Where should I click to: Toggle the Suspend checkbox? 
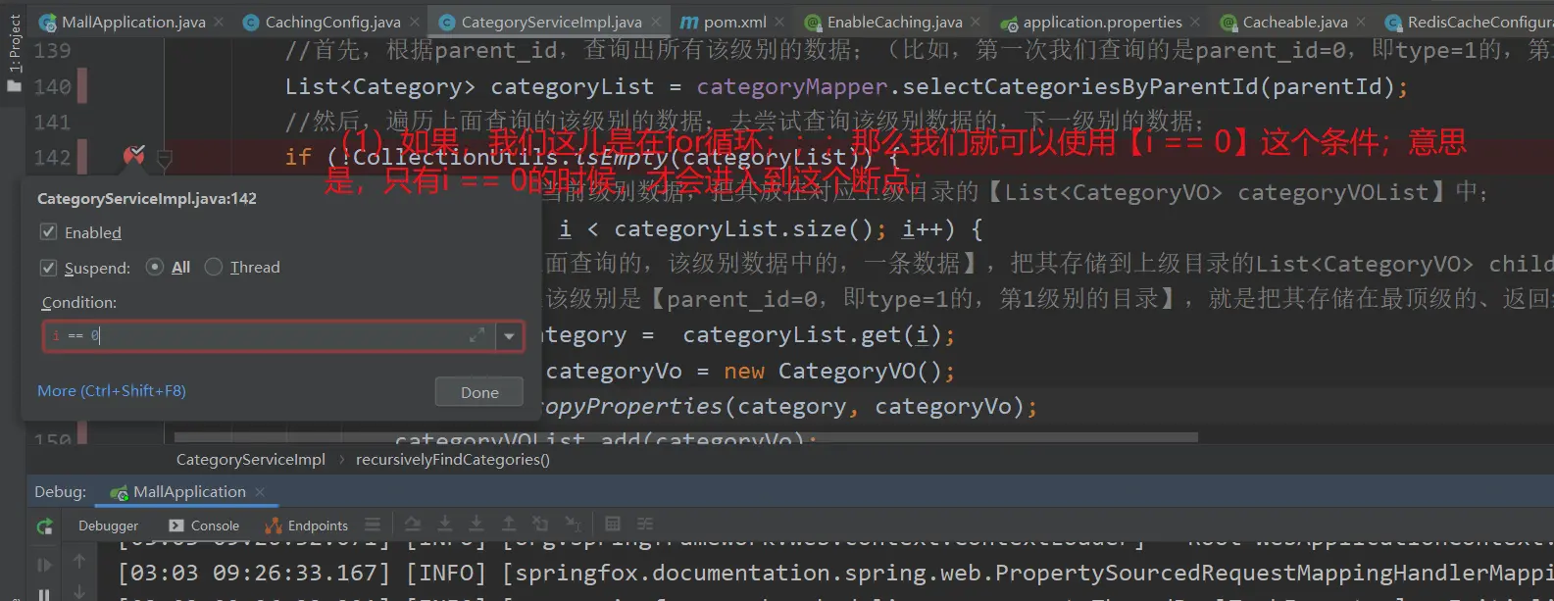pyautogui.click(x=48, y=268)
